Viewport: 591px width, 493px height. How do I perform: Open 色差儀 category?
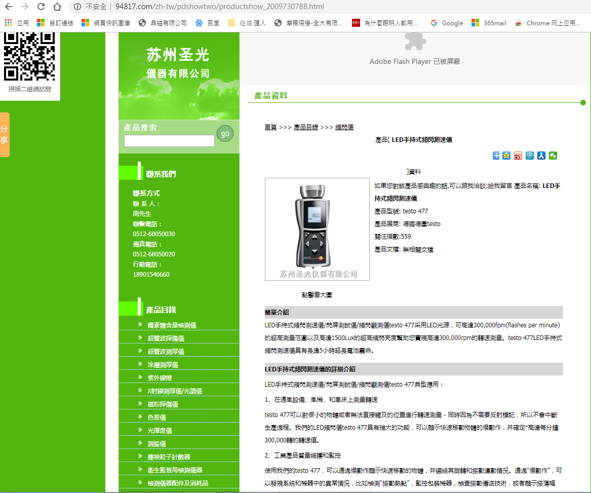coord(157,417)
